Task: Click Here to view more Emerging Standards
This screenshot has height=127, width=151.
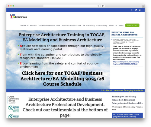Action: click(x=122, y=90)
